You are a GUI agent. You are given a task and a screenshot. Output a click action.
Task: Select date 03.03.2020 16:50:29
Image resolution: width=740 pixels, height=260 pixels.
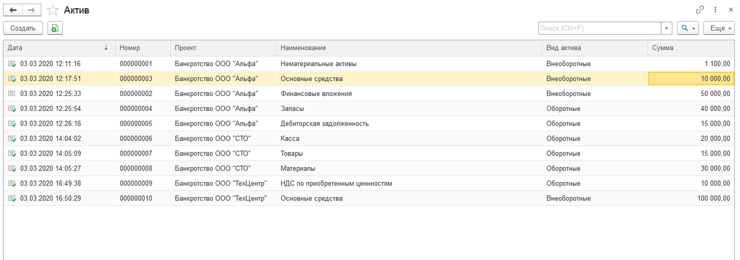pos(50,199)
